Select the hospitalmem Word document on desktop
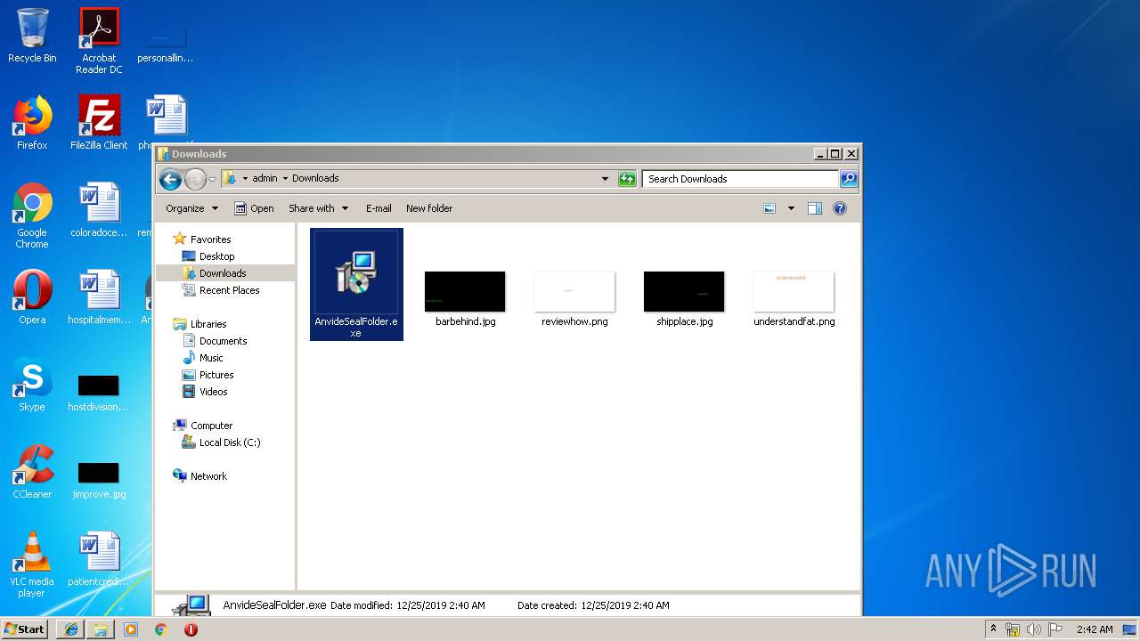 [99, 297]
